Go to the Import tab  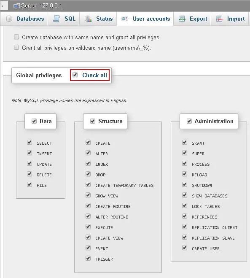click(x=230, y=19)
